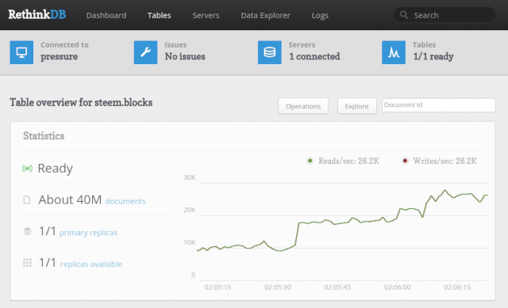The height and width of the screenshot is (308, 508).
Task: Click the green Ready signal icon
Action: 27,169
